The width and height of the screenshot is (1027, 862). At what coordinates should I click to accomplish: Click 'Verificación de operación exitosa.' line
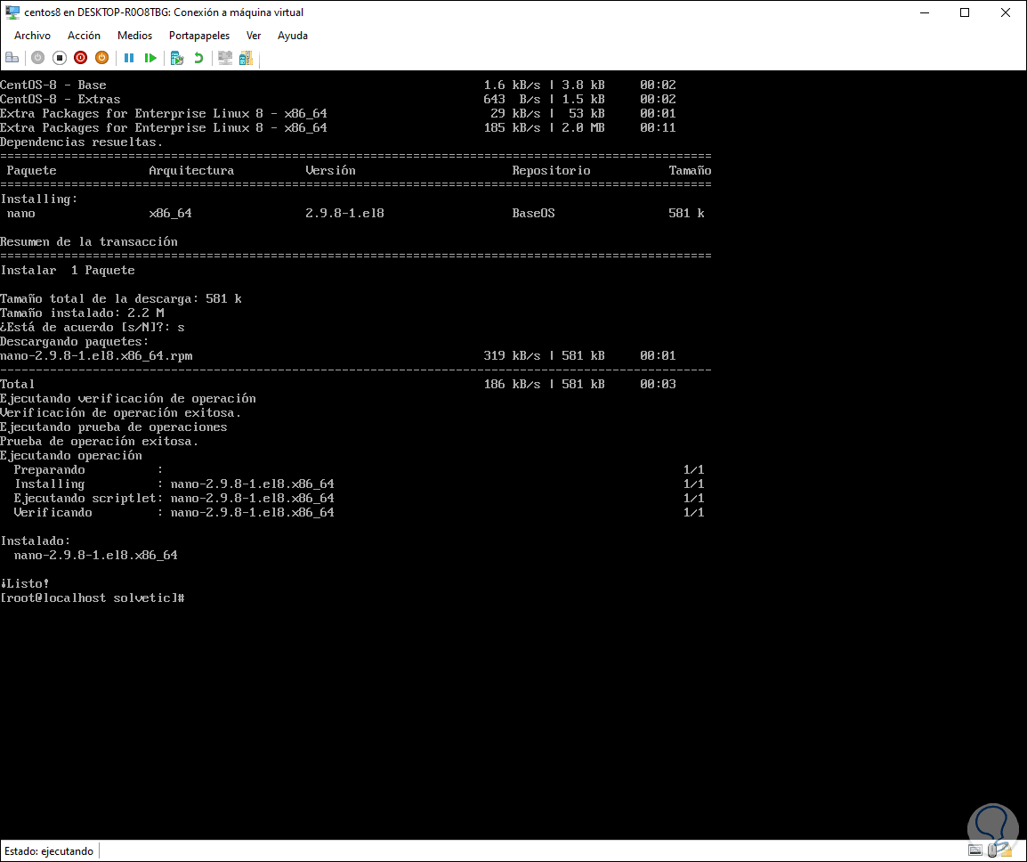pos(120,413)
